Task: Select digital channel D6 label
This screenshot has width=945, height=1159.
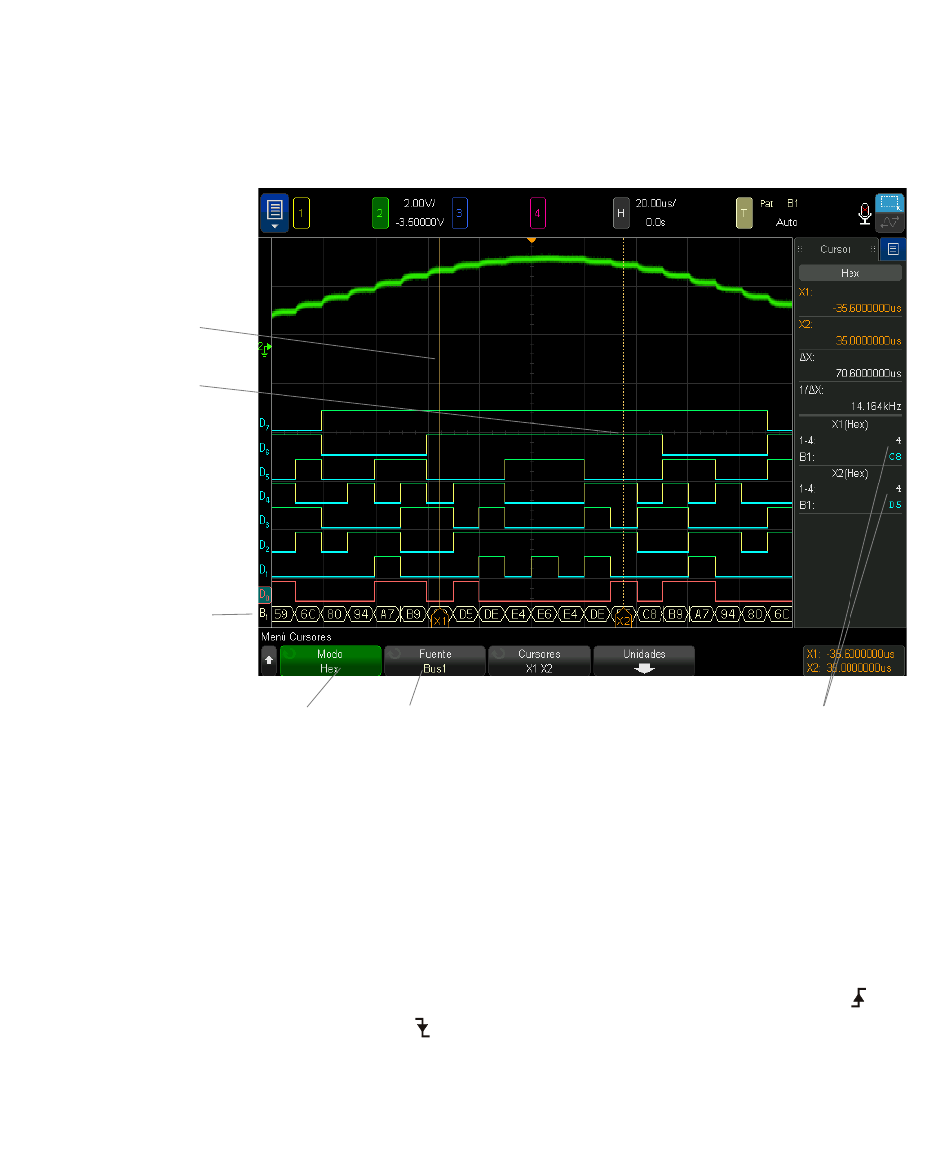Action: click(264, 448)
